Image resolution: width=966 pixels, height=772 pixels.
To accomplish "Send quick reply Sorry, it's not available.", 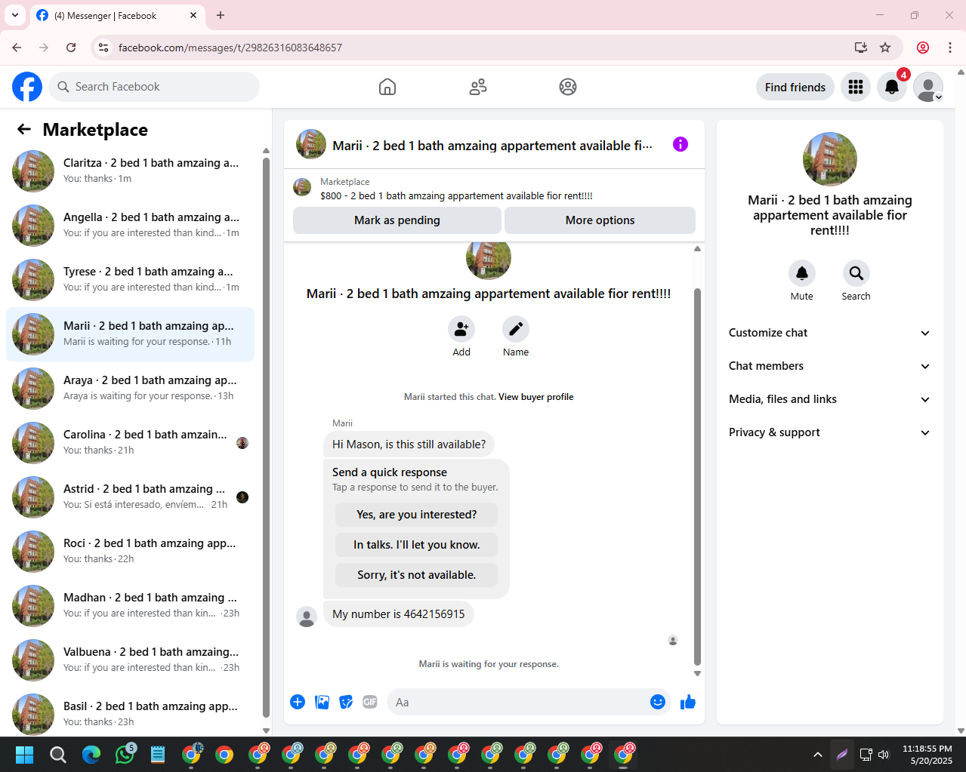I will (x=417, y=575).
